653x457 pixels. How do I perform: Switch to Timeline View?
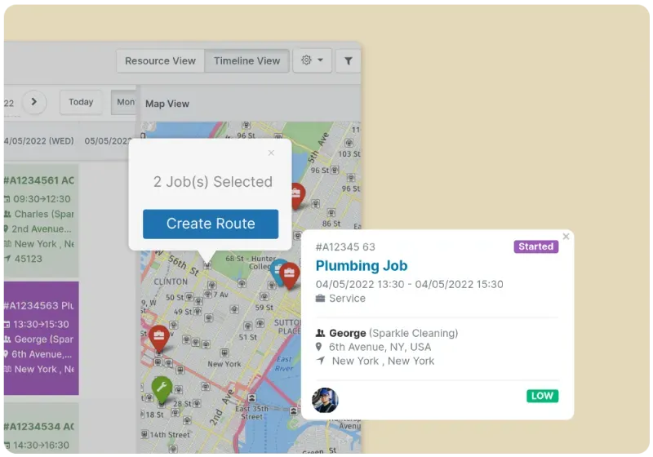[247, 60]
